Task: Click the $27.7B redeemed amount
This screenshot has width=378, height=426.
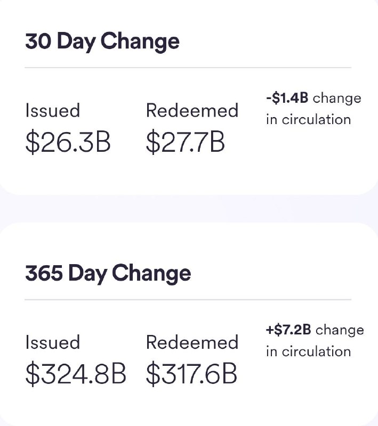Action: pos(186,142)
